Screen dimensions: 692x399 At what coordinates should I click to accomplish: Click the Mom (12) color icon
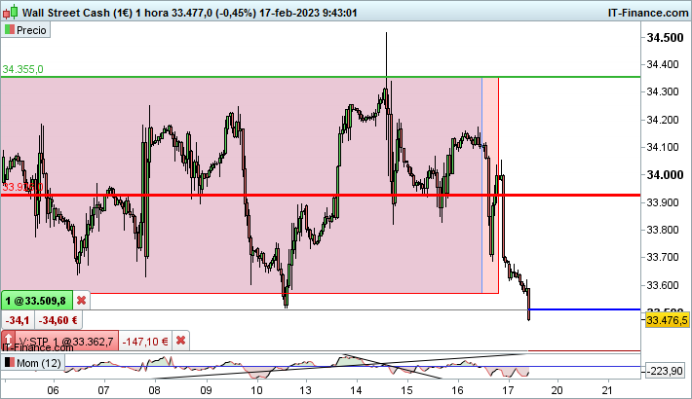10,363
